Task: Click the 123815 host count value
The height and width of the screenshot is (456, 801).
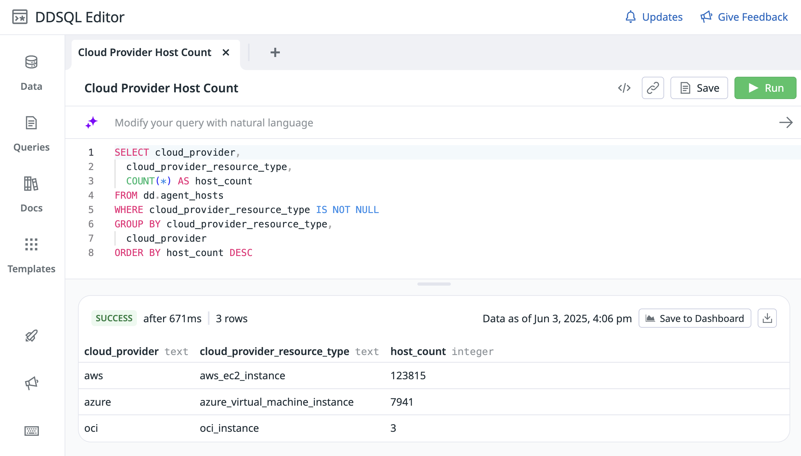Action: coord(408,376)
